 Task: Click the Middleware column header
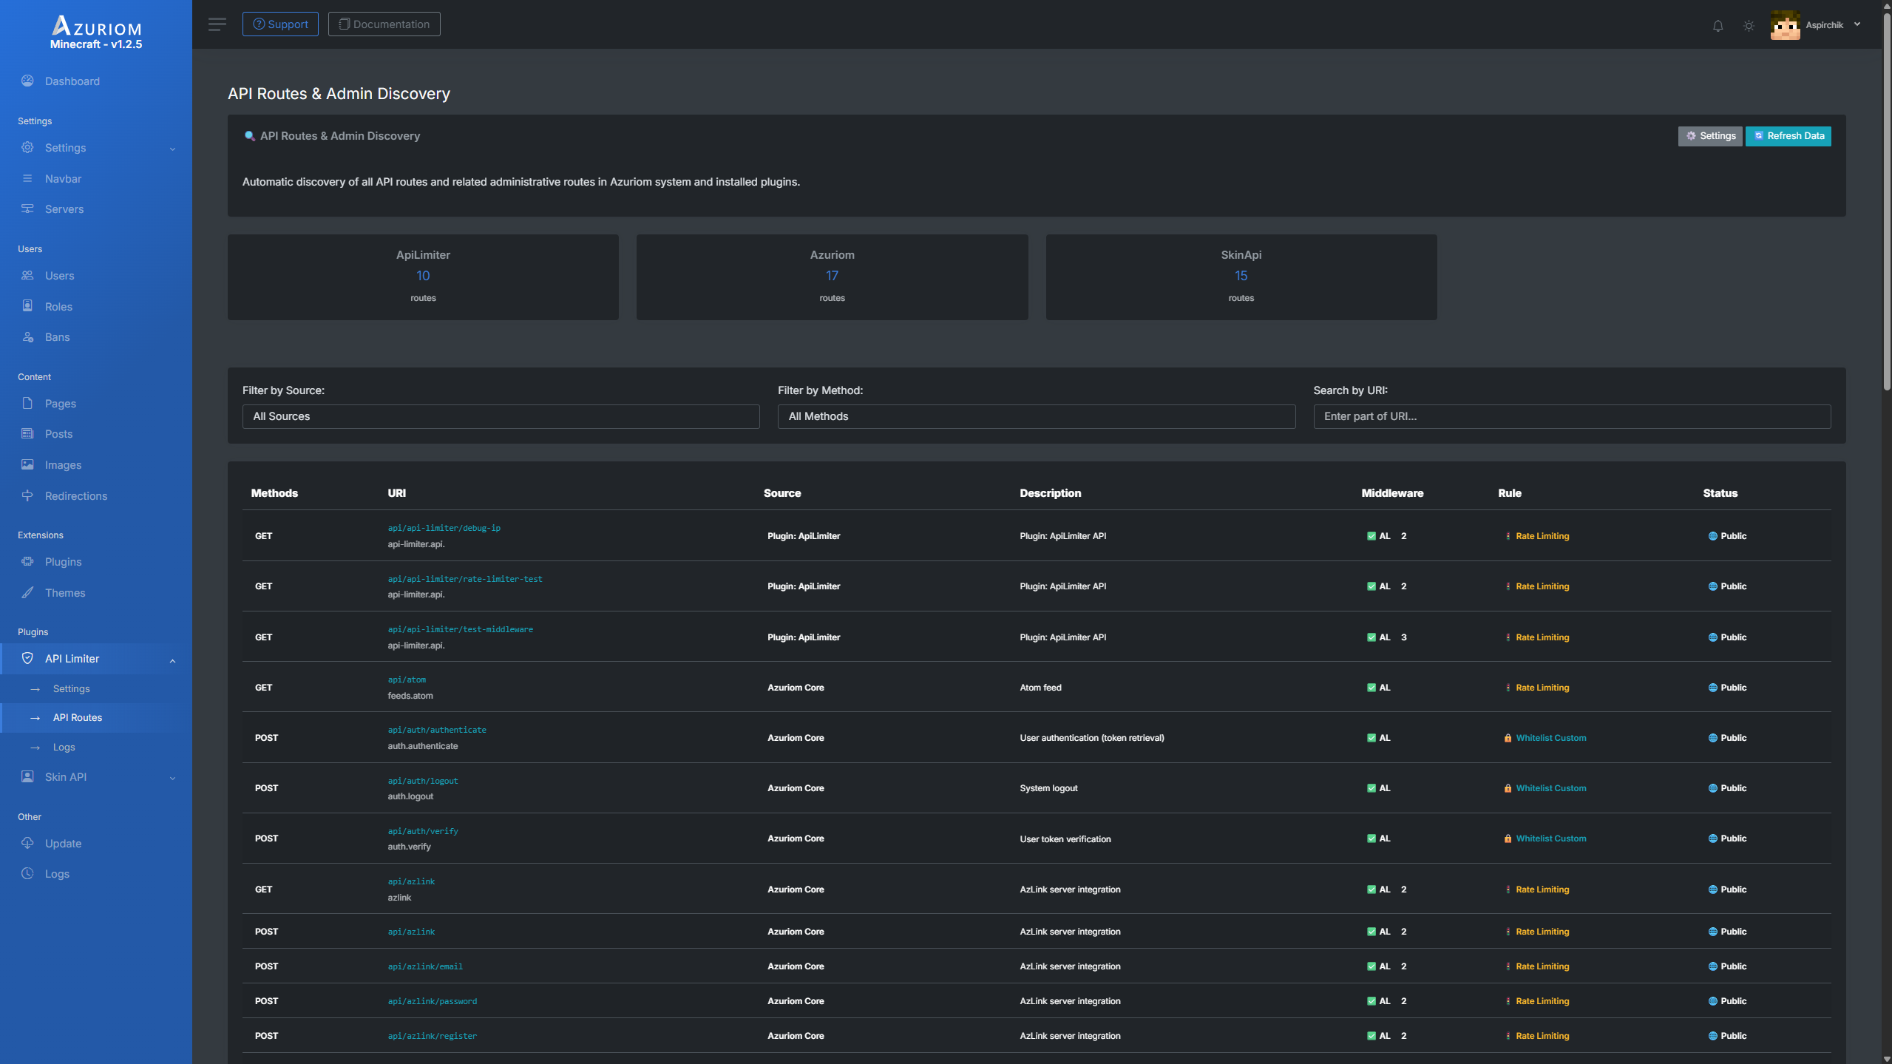pos(1392,493)
